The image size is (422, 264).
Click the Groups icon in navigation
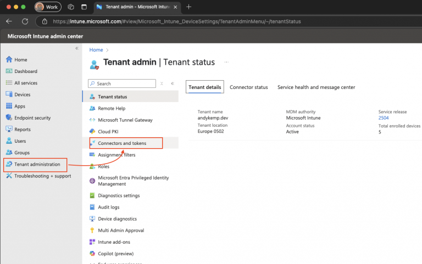coord(9,153)
